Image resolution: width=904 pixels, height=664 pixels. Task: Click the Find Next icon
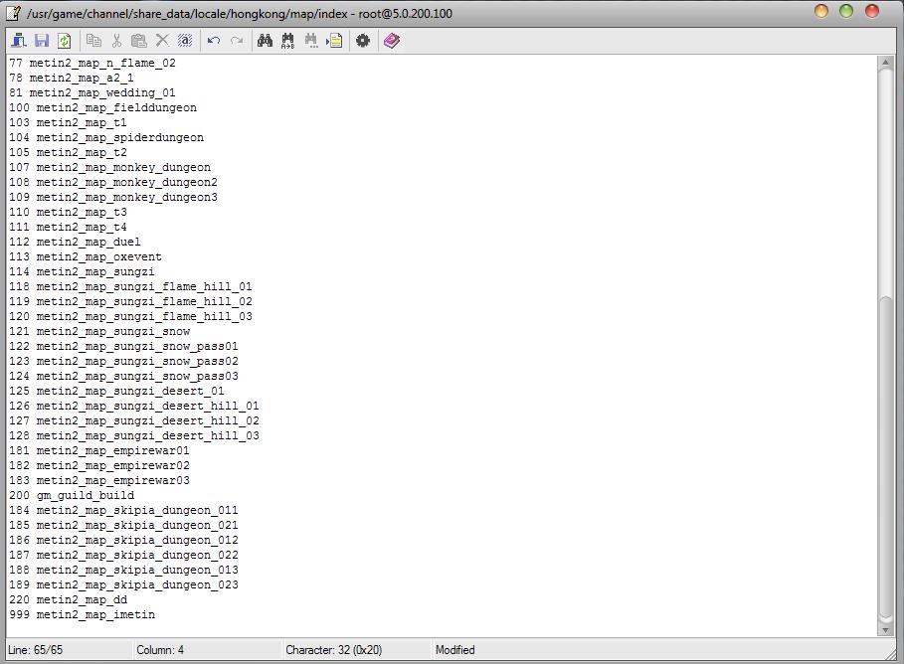pos(310,41)
